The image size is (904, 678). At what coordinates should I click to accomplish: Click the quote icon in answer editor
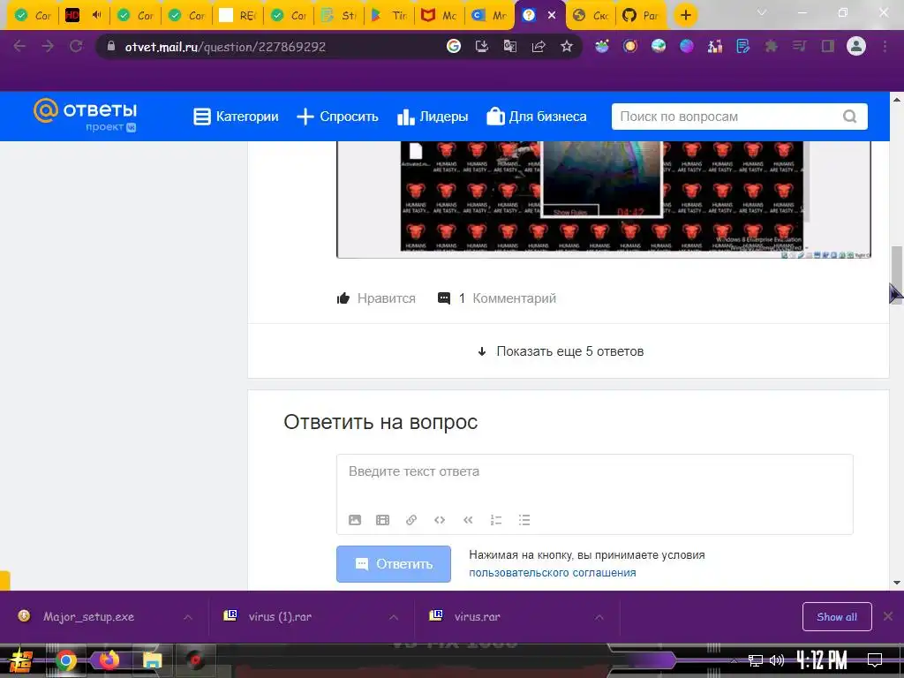click(468, 520)
